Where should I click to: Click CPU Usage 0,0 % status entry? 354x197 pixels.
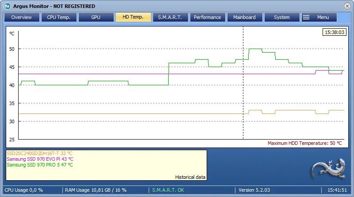pos(24,190)
